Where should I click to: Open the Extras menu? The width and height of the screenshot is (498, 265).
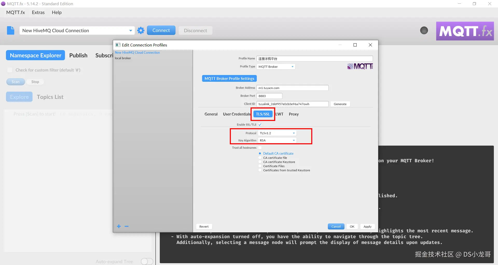pos(38,12)
